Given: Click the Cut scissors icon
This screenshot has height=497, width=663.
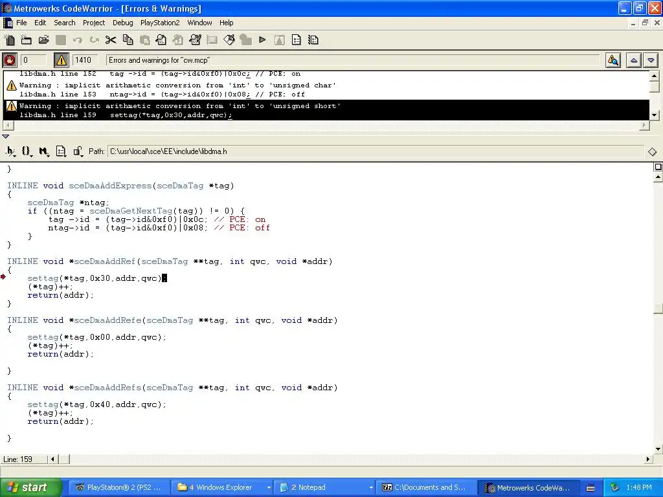Looking at the screenshot, I should coord(111,40).
